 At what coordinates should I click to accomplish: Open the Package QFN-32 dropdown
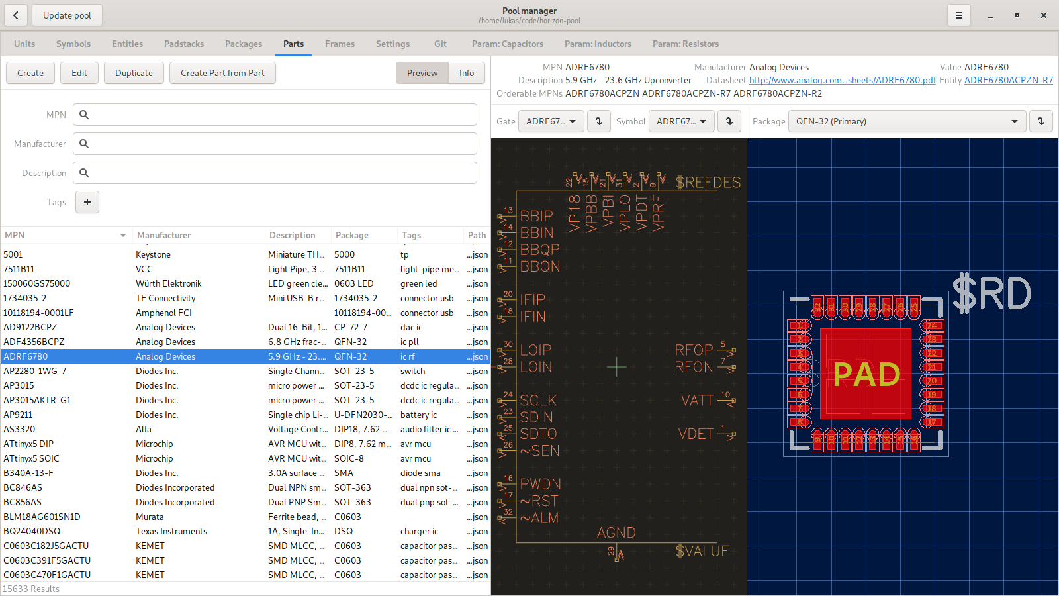click(907, 121)
